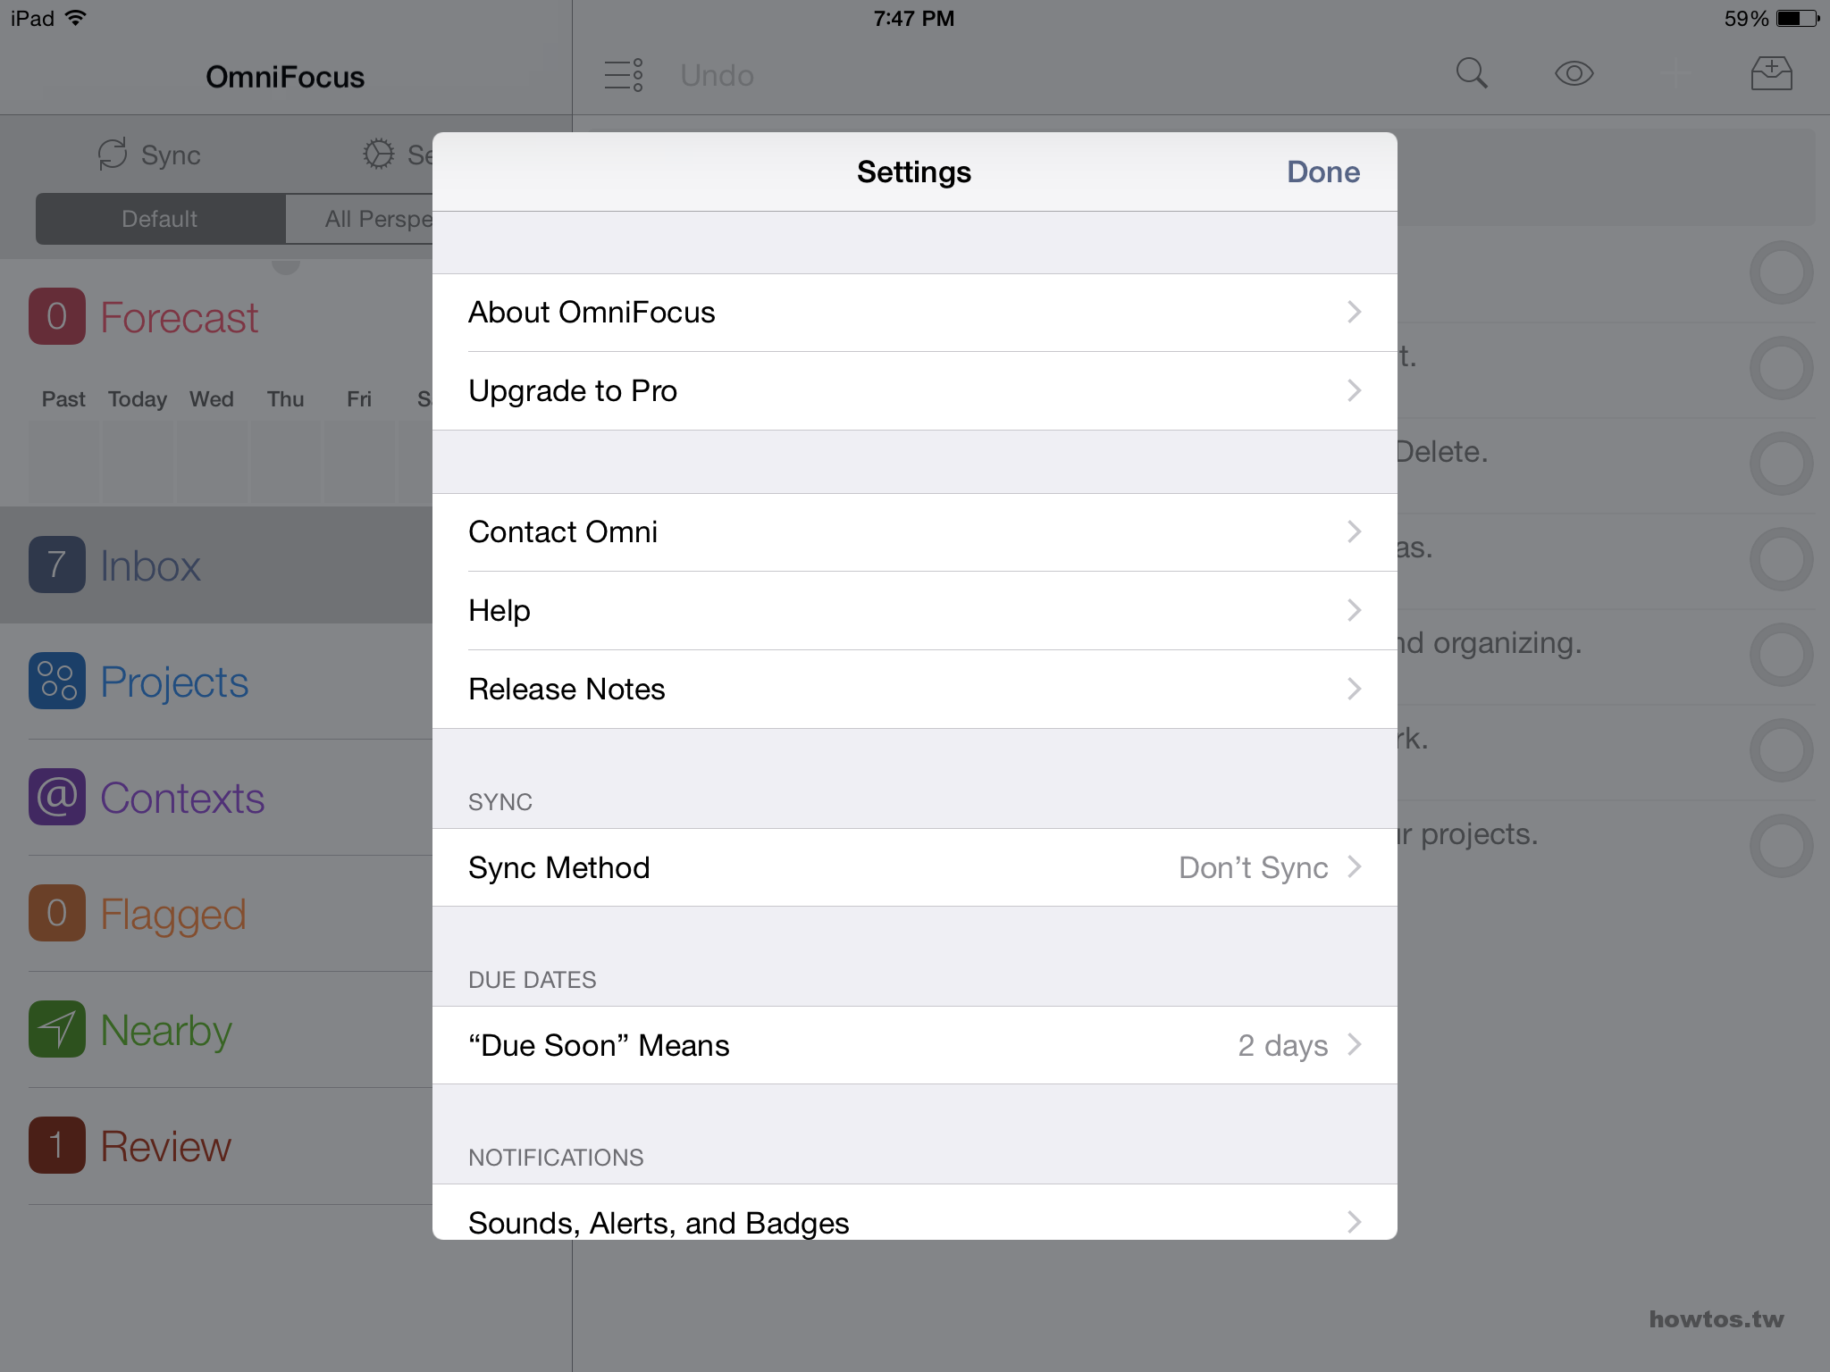Select the Default perspectives segment

(160, 219)
